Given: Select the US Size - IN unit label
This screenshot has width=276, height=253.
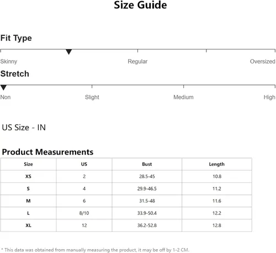Looking at the screenshot, I should [x=24, y=128].
